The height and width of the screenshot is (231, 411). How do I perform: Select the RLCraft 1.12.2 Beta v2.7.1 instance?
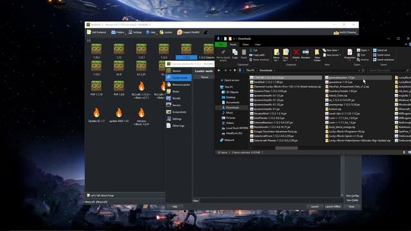coord(141,90)
